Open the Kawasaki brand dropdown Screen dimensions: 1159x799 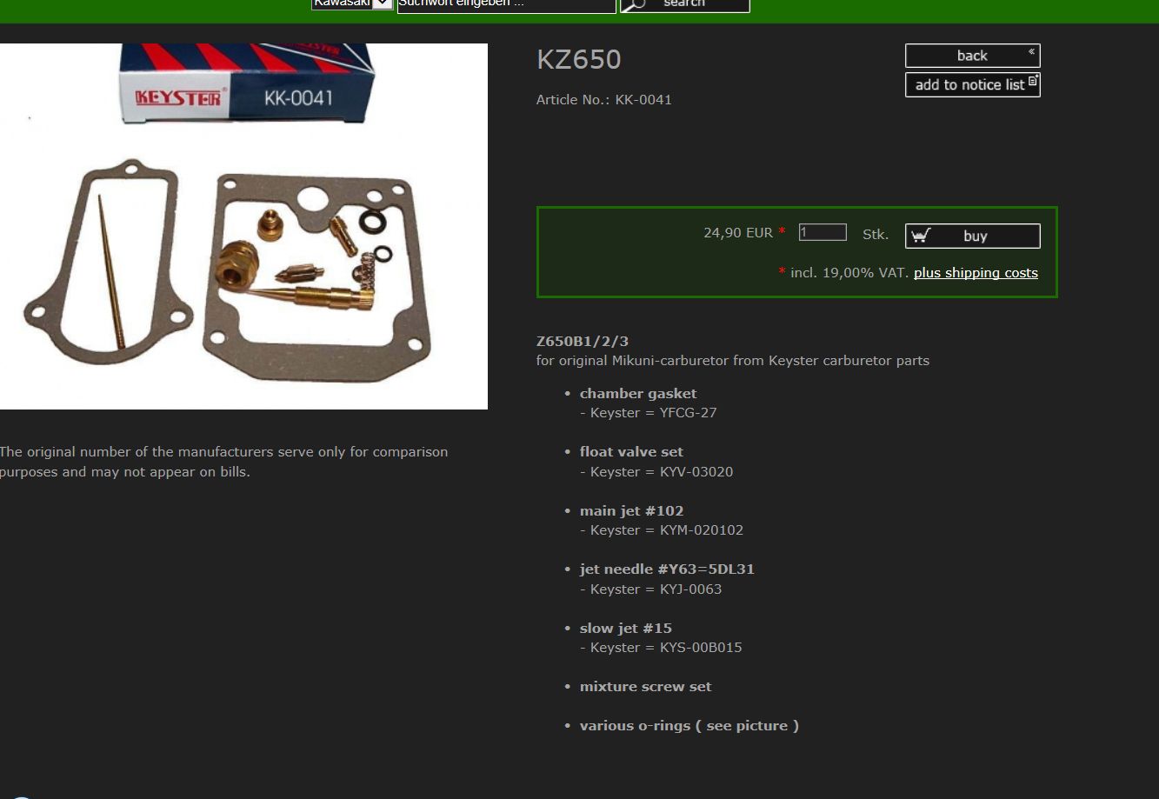(352, 3)
